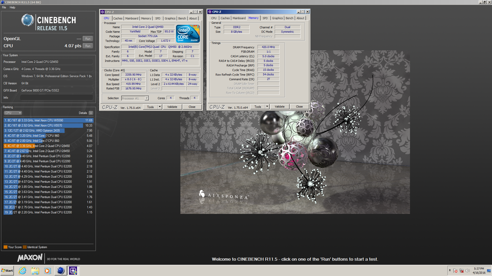Image resolution: width=492 pixels, height=276 pixels.
Task: Select ranking row Core i7 CPU 860
Action: tap(48, 141)
